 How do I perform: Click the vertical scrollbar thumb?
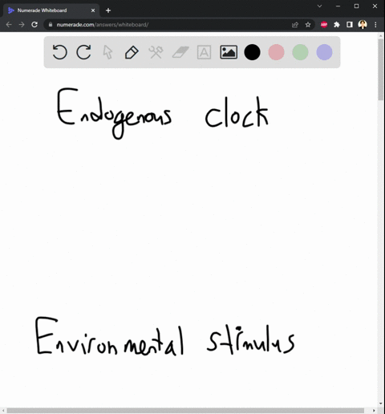(x=380, y=70)
